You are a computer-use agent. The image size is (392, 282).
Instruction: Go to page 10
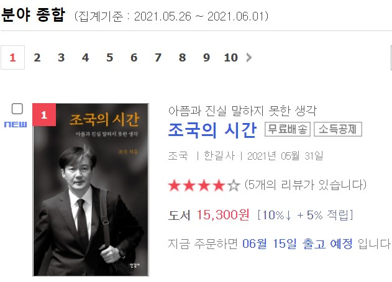click(x=230, y=58)
